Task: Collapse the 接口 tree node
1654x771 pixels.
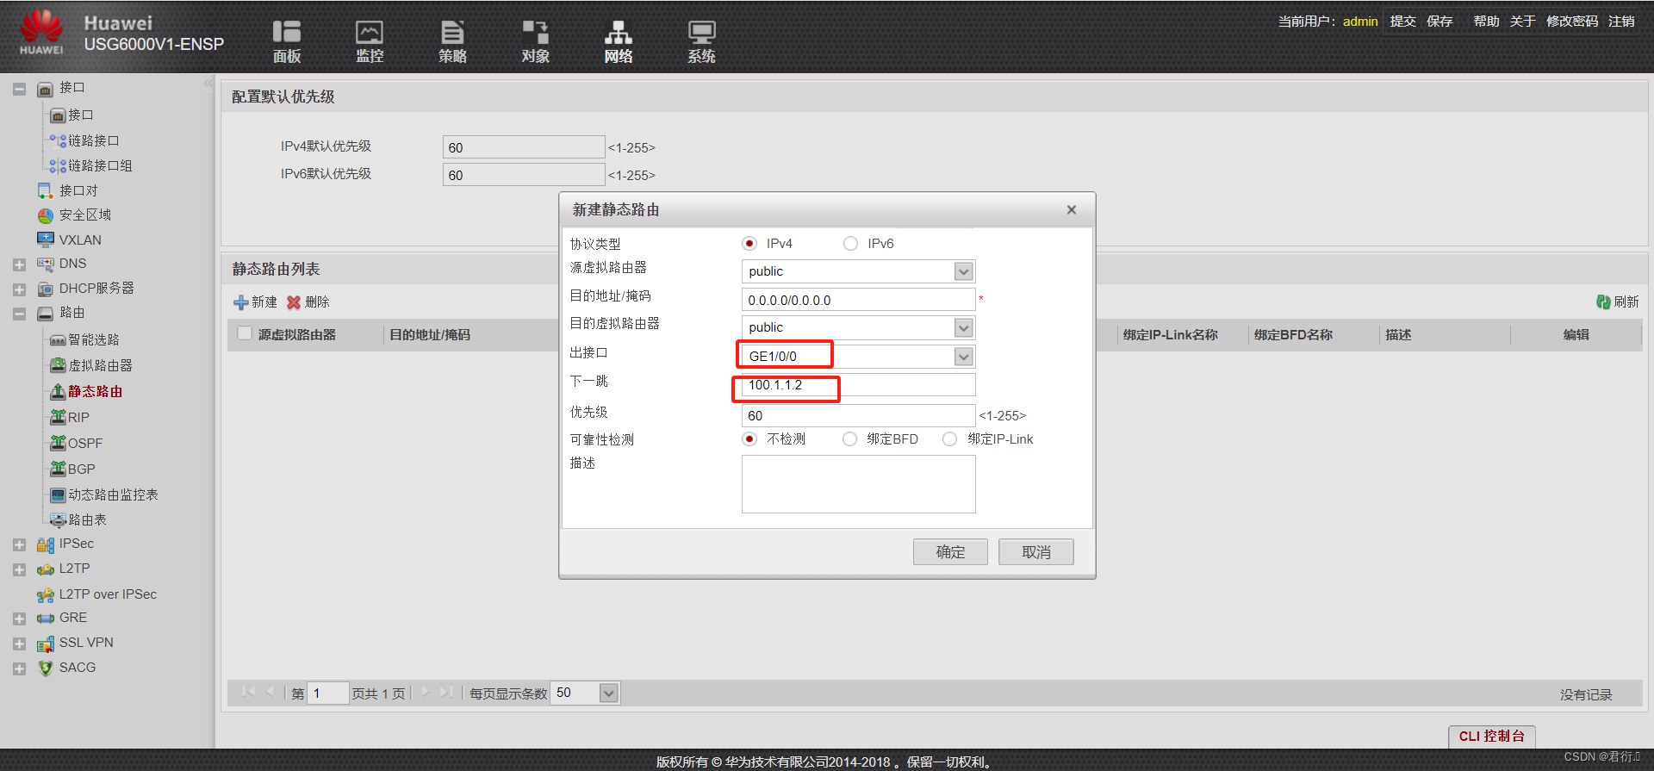Action: click(x=19, y=89)
